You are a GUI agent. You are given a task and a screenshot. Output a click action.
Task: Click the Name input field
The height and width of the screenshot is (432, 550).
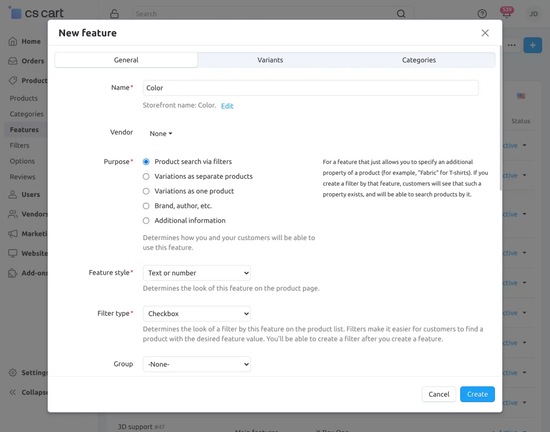click(x=311, y=88)
